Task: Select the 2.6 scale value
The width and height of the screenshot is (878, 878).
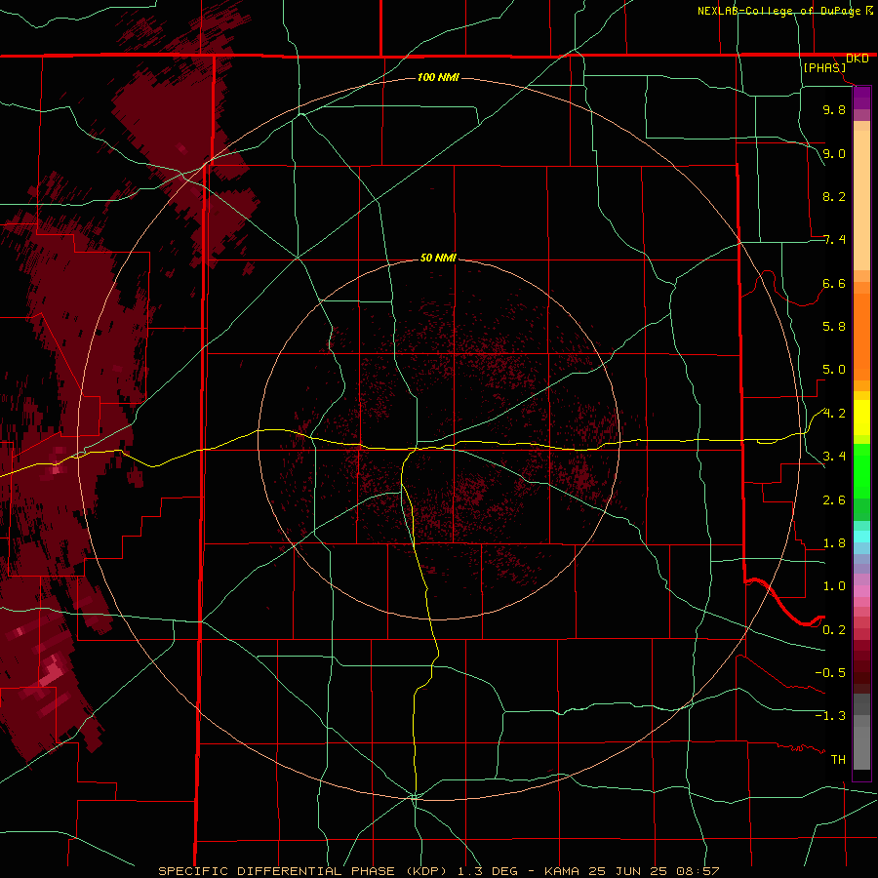Action: (834, 500)
